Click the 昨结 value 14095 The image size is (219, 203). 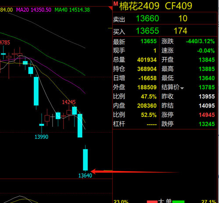pos(207,106)
